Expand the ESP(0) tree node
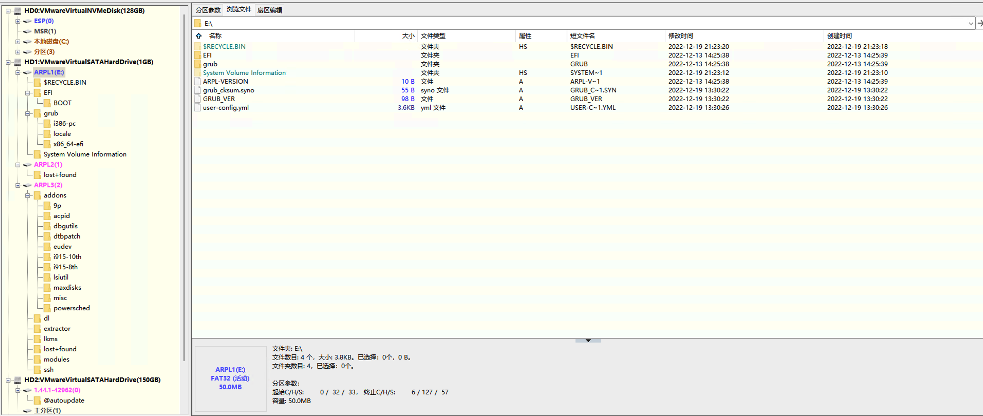Image resolution: width=983 pixels, height=416 pixels. pos(18,21)
